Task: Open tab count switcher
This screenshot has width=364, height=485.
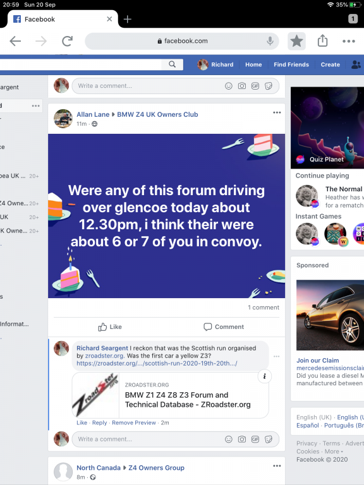Action: point(353,19)
